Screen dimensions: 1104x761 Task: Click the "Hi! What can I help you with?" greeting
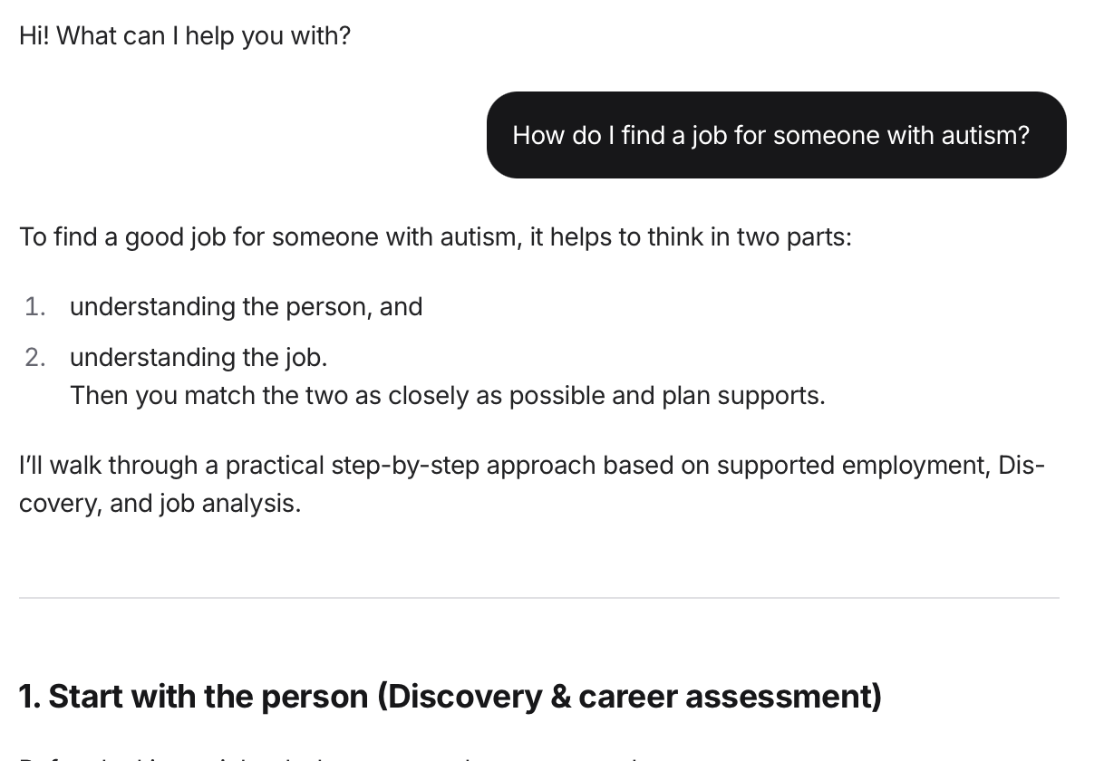(185, 36)
